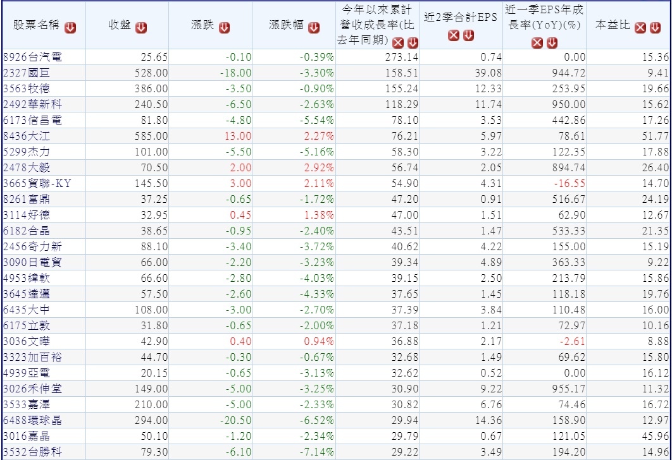Sort by 近一季EPS年成長率 using its arrow icon
The image size is (672, 460).
tap(552, 43)
